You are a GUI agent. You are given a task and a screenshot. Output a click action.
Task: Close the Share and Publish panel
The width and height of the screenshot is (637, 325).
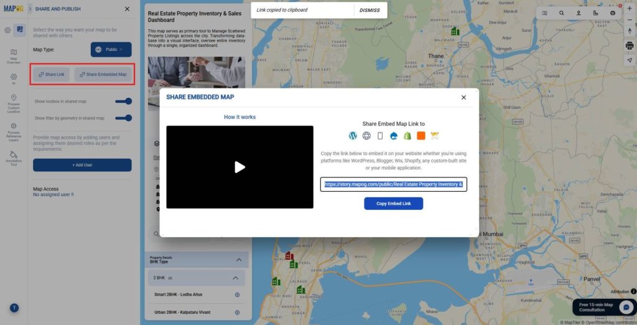127,9
